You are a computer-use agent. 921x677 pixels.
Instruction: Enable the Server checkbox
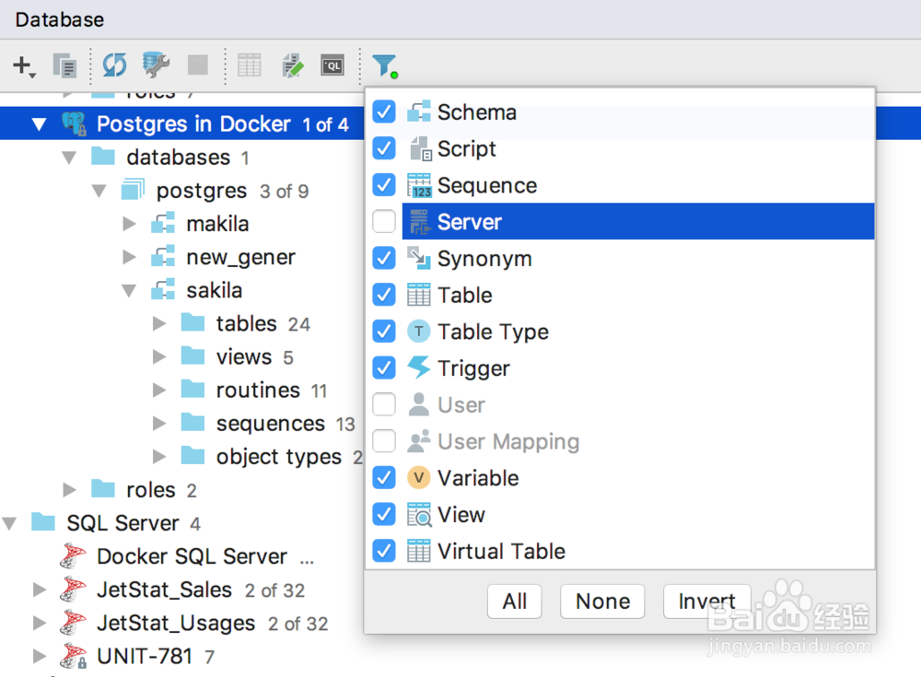tap(384, 222)
